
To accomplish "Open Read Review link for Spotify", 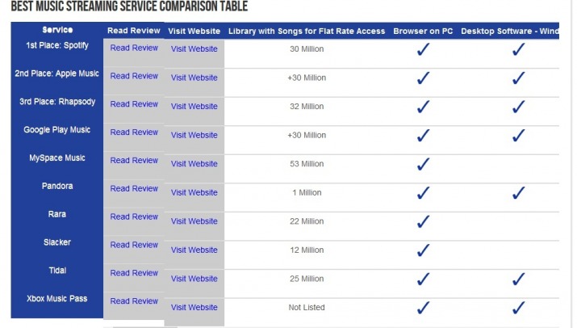I will point(134,48).
